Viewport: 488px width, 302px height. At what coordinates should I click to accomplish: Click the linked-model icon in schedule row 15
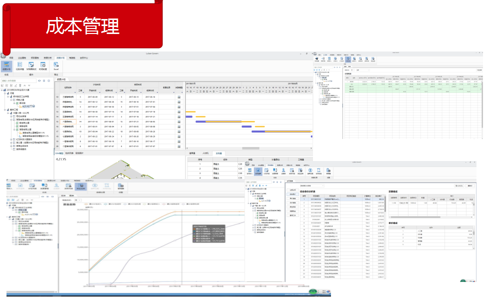[179, 121]
